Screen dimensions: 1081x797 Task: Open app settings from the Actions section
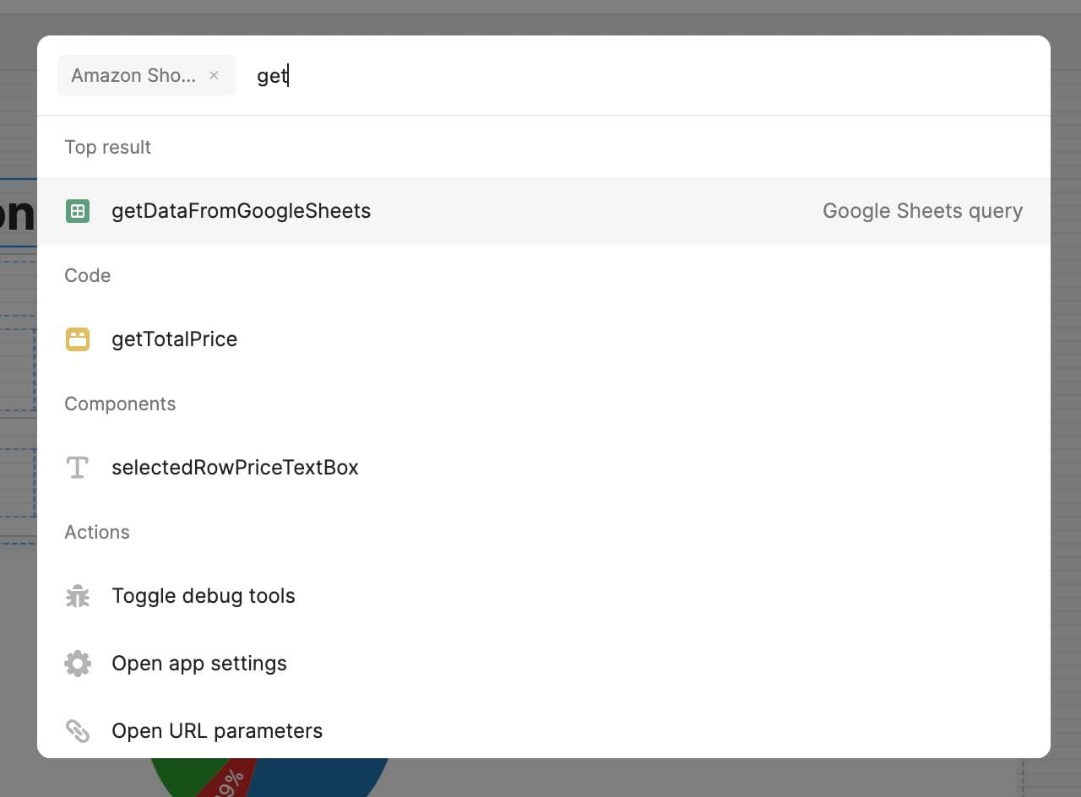[x=199, y=663]
